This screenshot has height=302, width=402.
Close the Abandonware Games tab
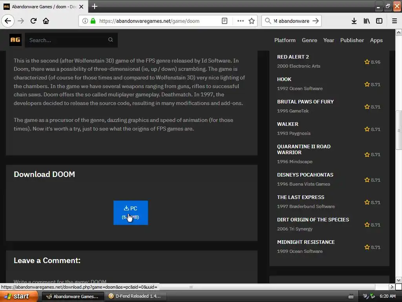(x=81, y=7)
